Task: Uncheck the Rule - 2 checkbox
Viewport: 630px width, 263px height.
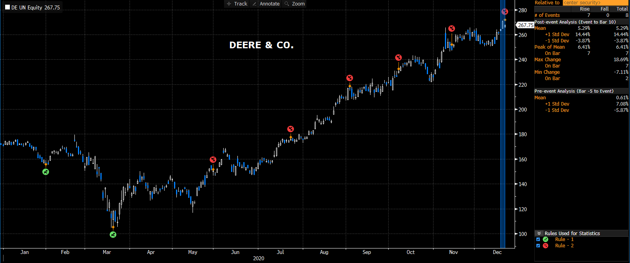Action: [x=538, y=246]
